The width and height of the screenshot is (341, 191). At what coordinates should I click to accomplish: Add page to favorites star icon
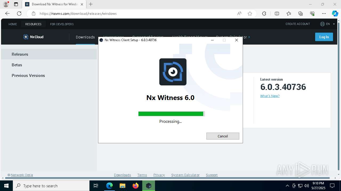(x=250, y=14)
